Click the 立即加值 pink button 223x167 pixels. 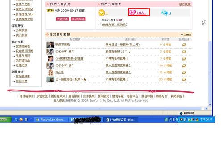pos(62,19)
